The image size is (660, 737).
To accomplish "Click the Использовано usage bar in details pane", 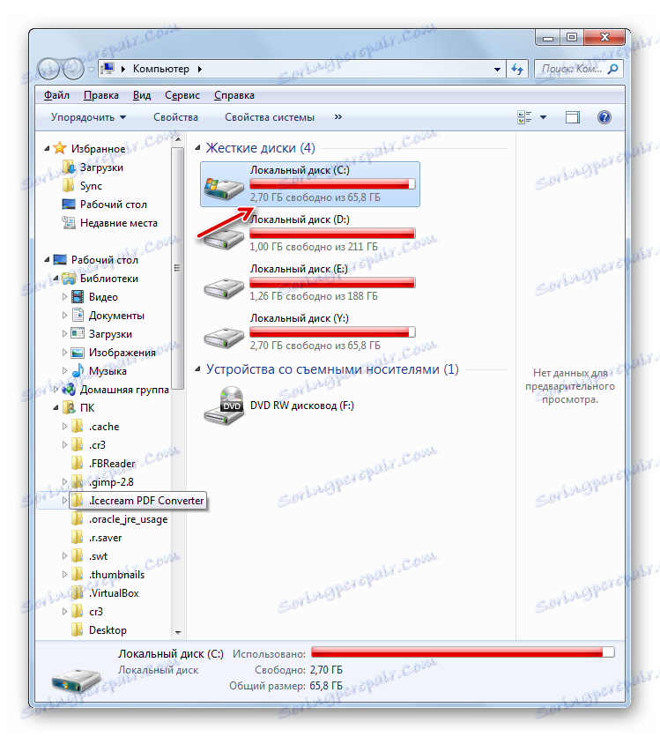I will 463,651.
